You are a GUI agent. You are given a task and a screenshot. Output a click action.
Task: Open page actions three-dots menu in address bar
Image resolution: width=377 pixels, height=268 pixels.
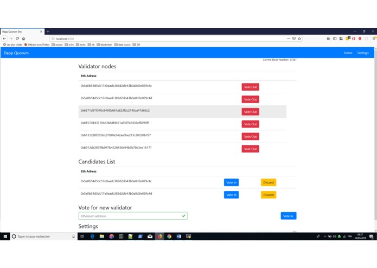(x=288, y=39)
